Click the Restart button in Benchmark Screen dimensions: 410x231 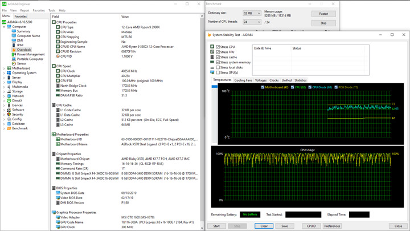323,14
